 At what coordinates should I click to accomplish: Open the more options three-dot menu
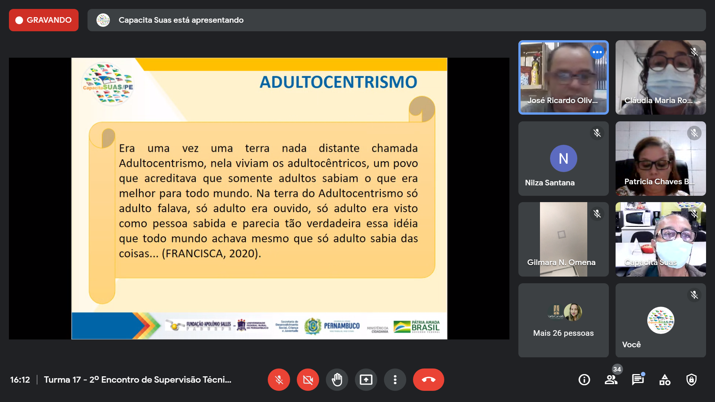pyautogui.click(x=395, y=380)
